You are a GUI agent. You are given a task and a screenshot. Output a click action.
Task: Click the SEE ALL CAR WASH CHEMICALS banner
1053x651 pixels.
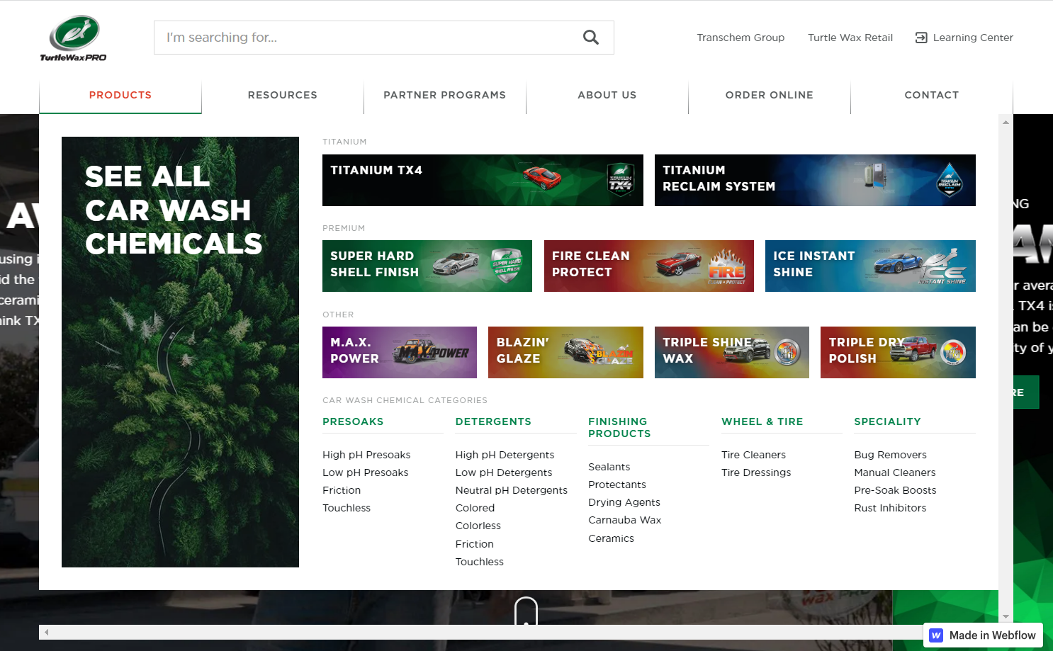click(x=180, y=351)
